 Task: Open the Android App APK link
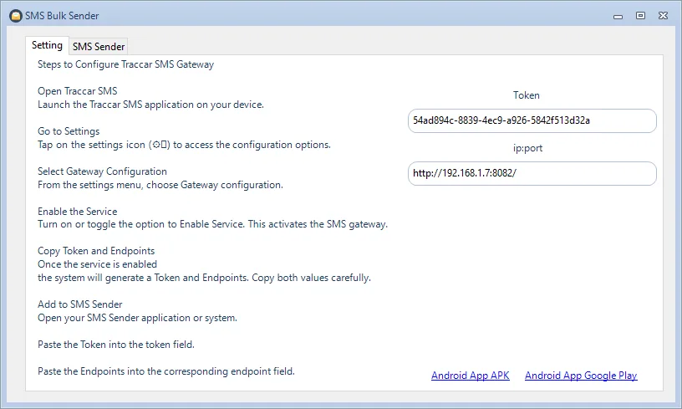(x=470, y=376)
